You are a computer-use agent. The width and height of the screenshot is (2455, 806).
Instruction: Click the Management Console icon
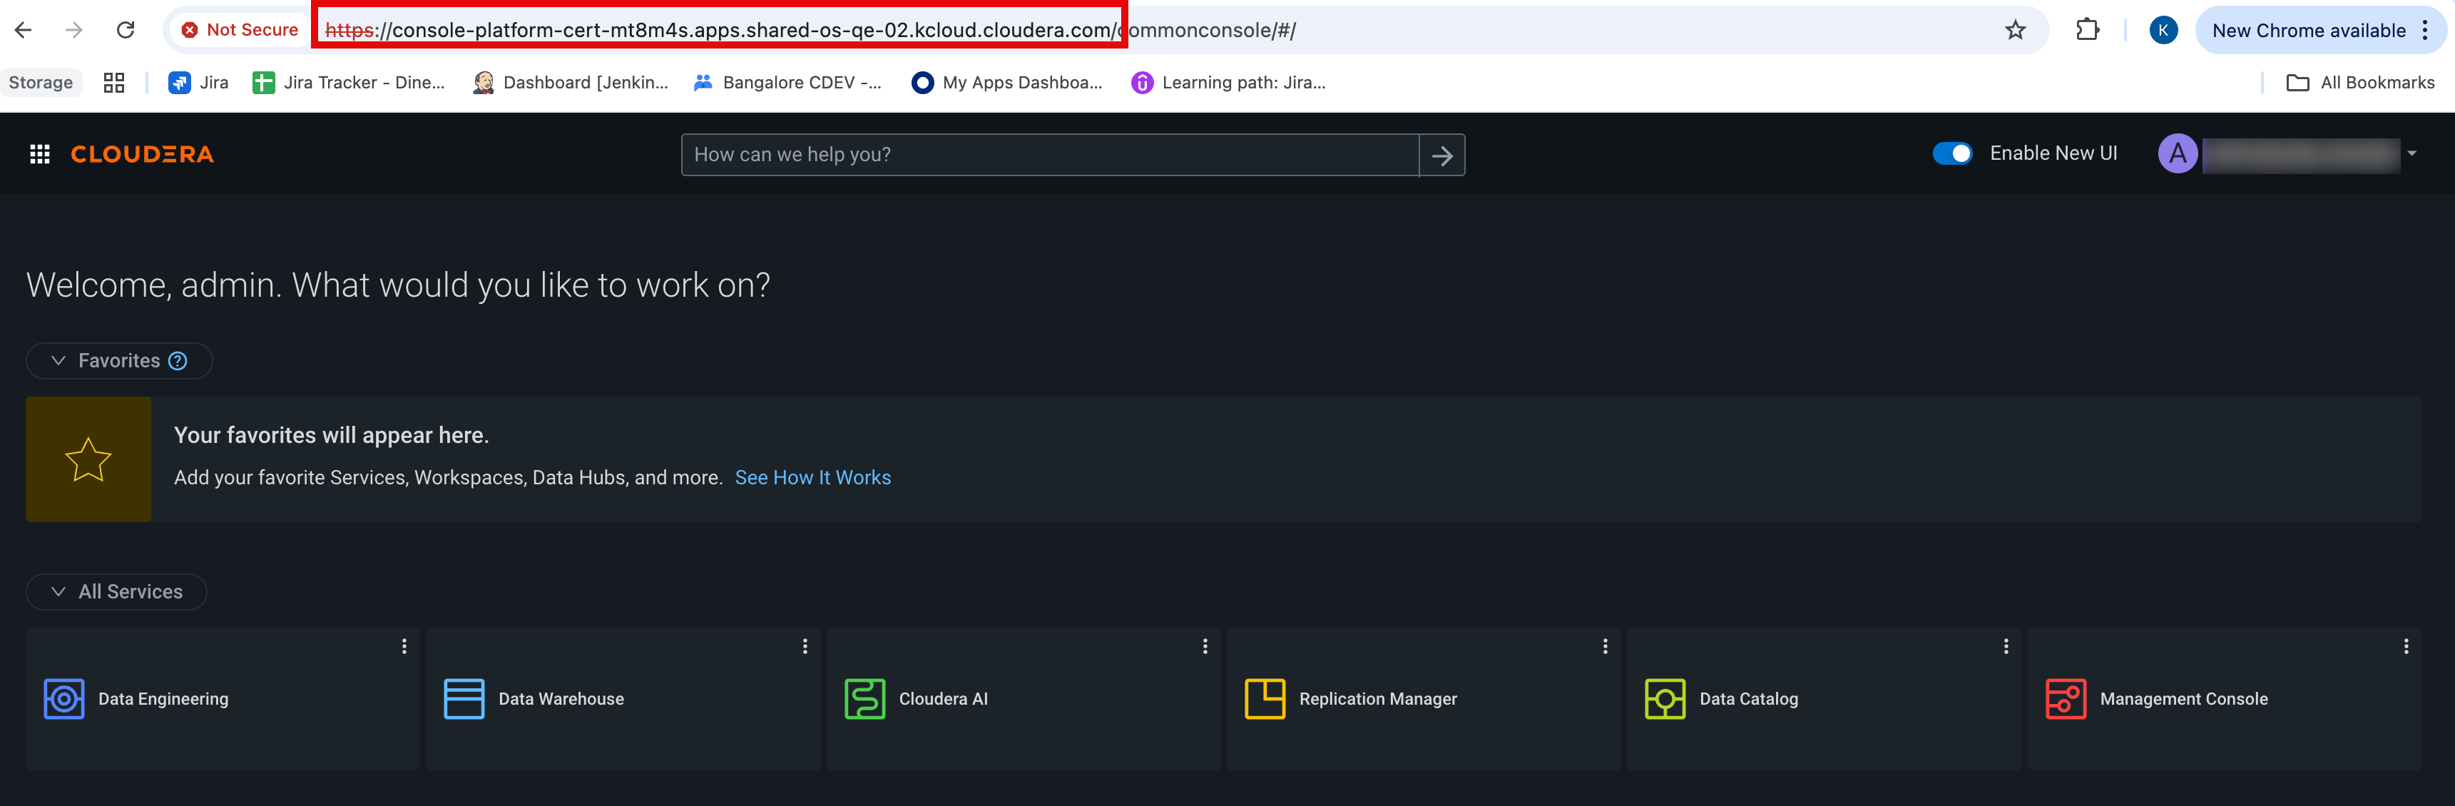point(2066,699)
